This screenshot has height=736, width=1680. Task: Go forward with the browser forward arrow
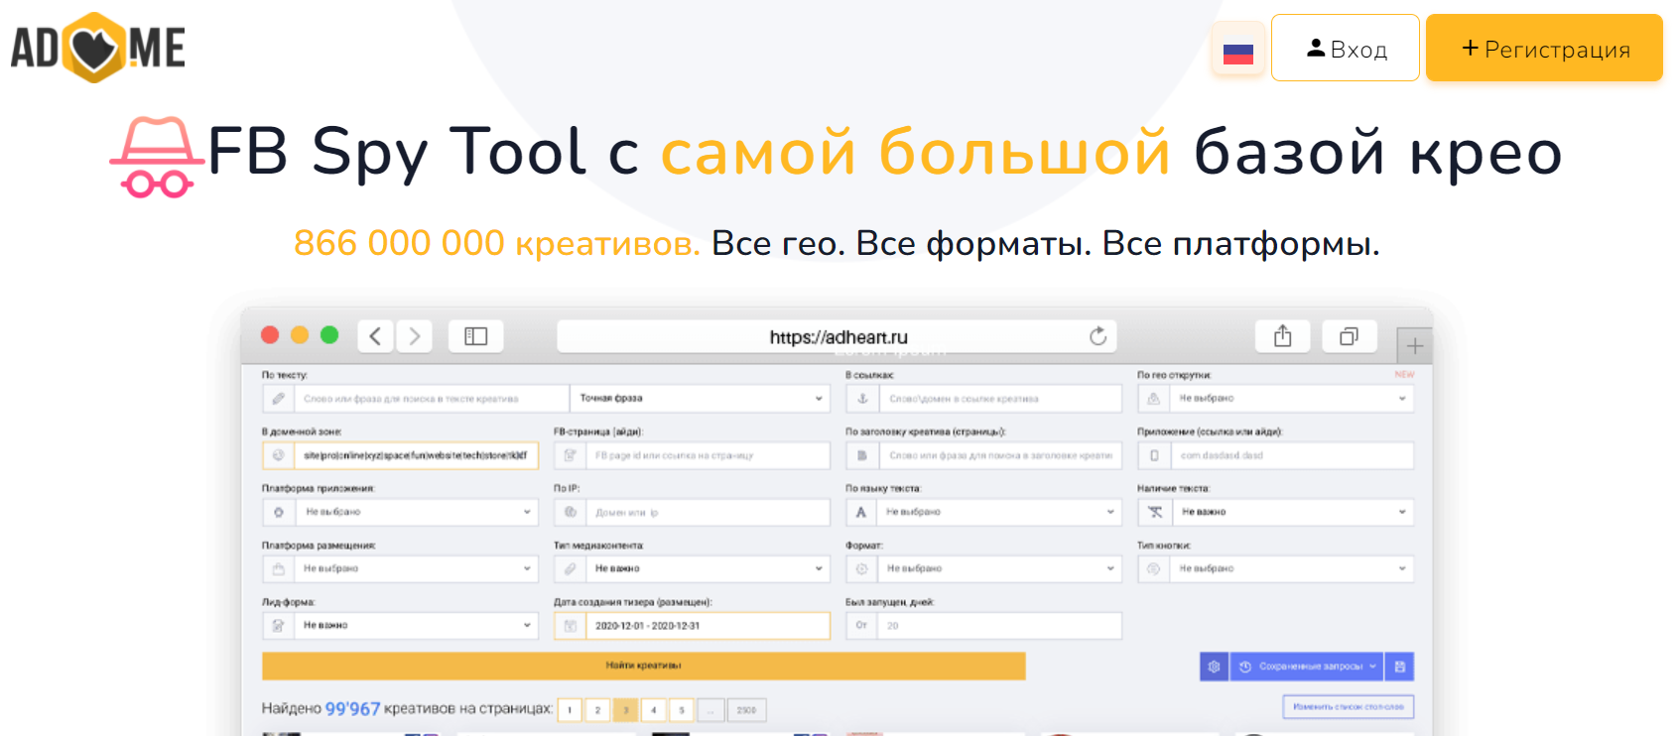pos(414,336)
